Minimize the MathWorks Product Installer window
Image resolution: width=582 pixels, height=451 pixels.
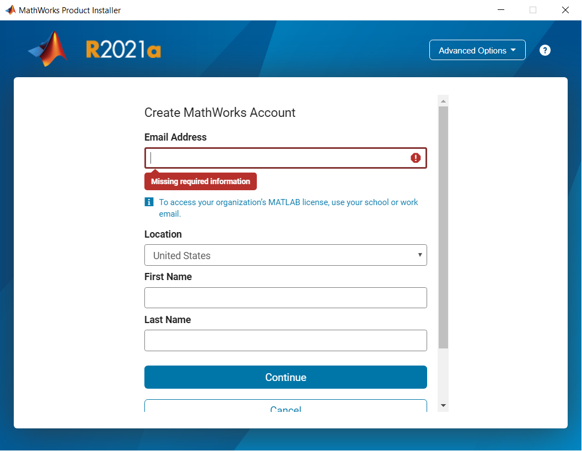(501, 10)
